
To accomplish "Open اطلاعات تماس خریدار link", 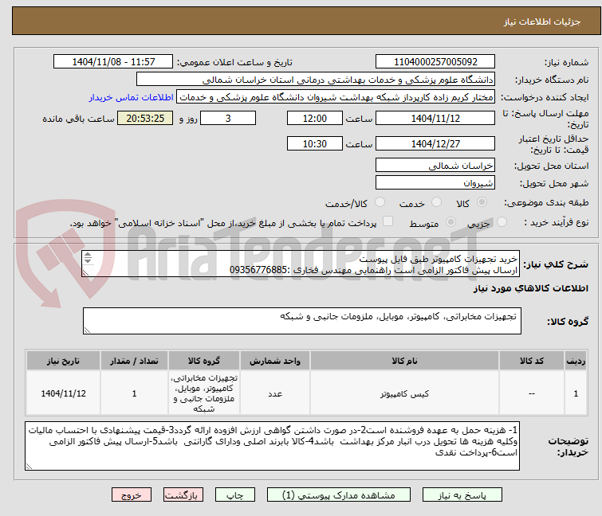I will click(x=132, y=97).
